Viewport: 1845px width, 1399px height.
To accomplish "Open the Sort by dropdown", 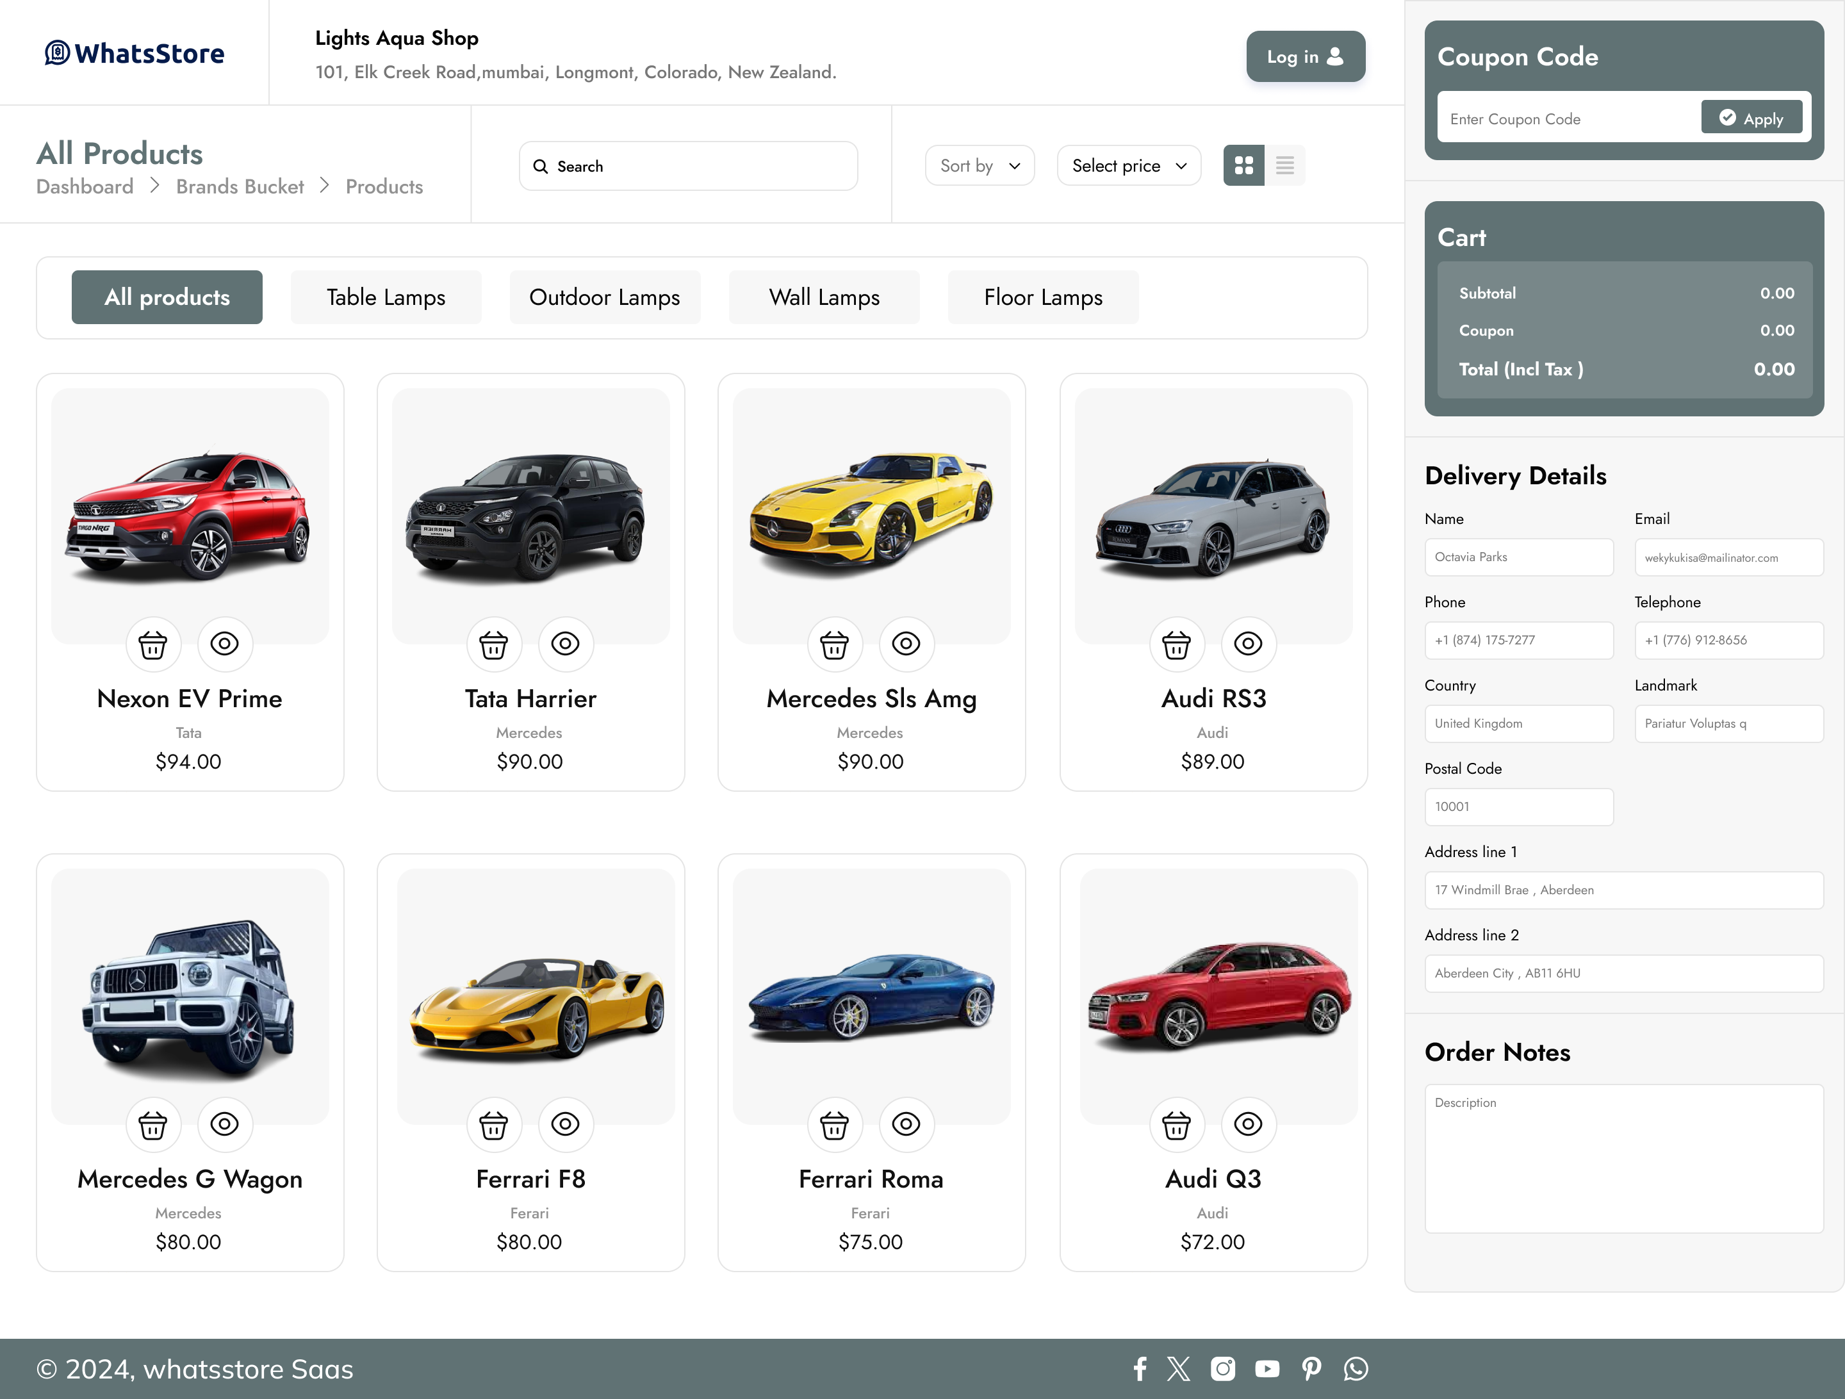I will point(980,165).
